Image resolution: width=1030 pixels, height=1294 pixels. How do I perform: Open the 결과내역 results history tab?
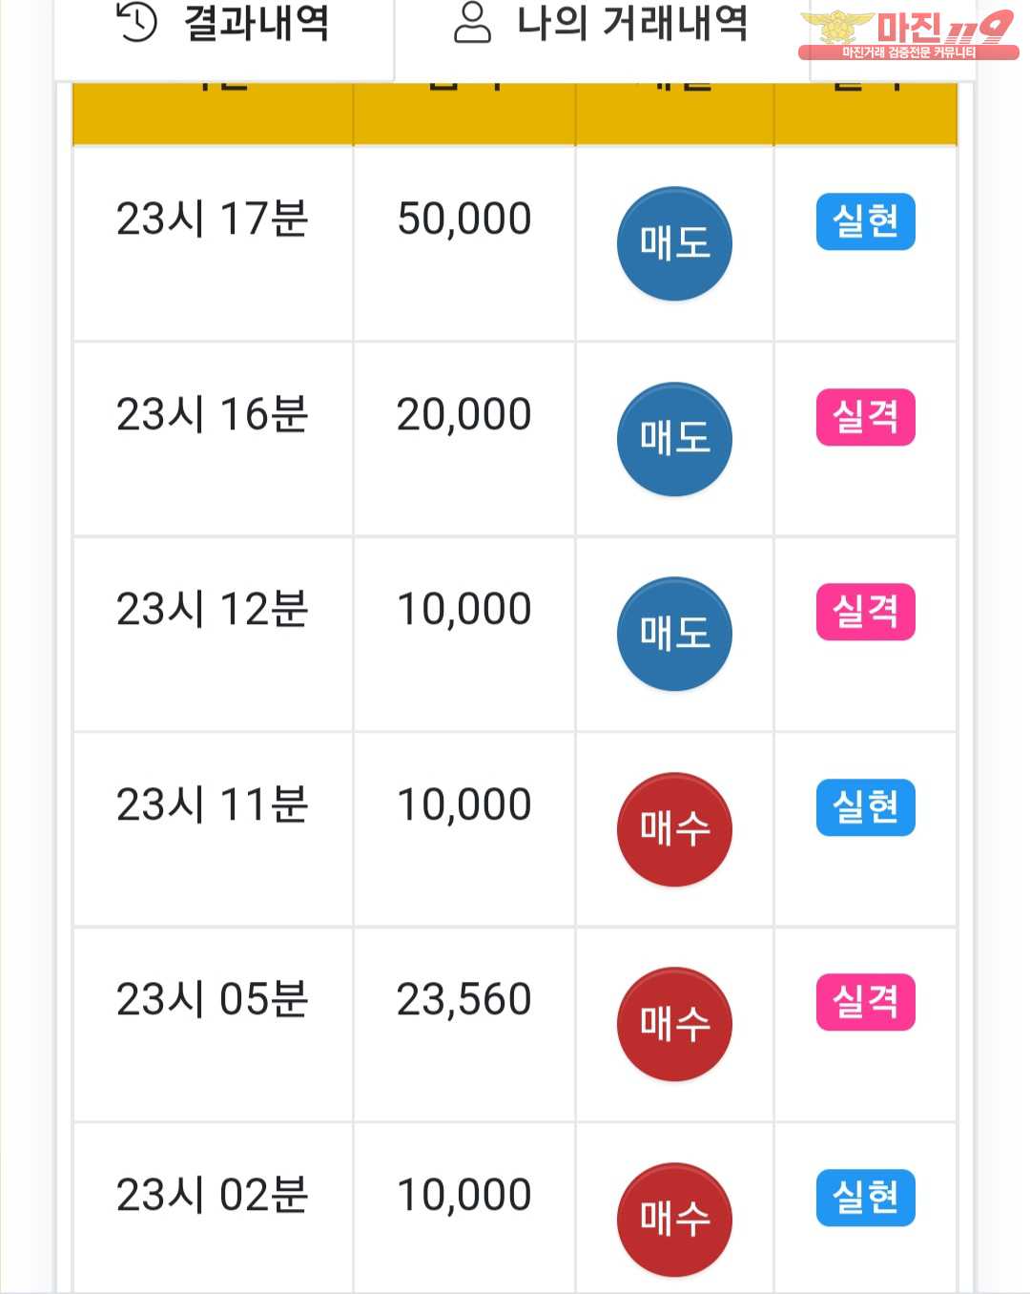click(x=224, y=25)
